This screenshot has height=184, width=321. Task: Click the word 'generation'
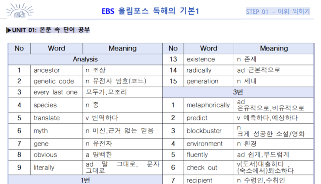(x=202, y=81)
